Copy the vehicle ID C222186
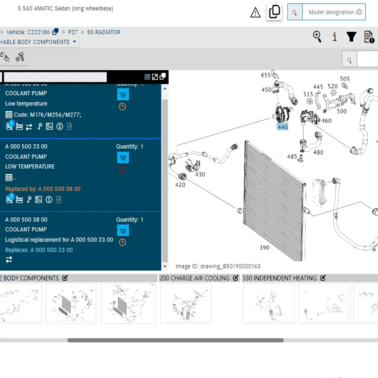Viewport: 378px width, 378px height. (x=56, y=32)
